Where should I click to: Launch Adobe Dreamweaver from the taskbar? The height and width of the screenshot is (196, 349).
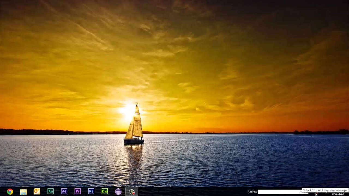pos(105,191)
